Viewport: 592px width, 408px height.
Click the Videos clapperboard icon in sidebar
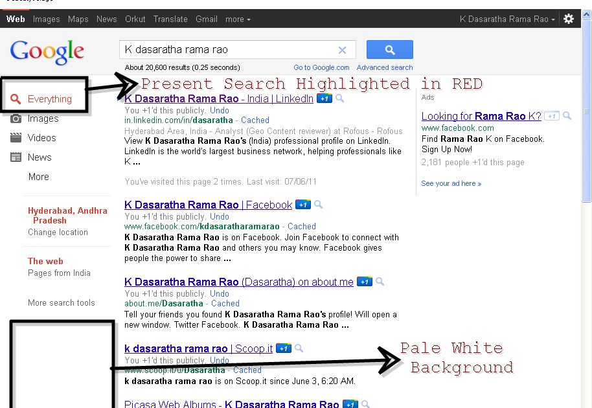16,138
